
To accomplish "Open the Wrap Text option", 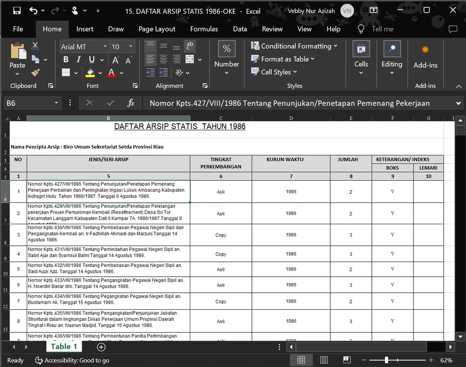I will 189,47.
